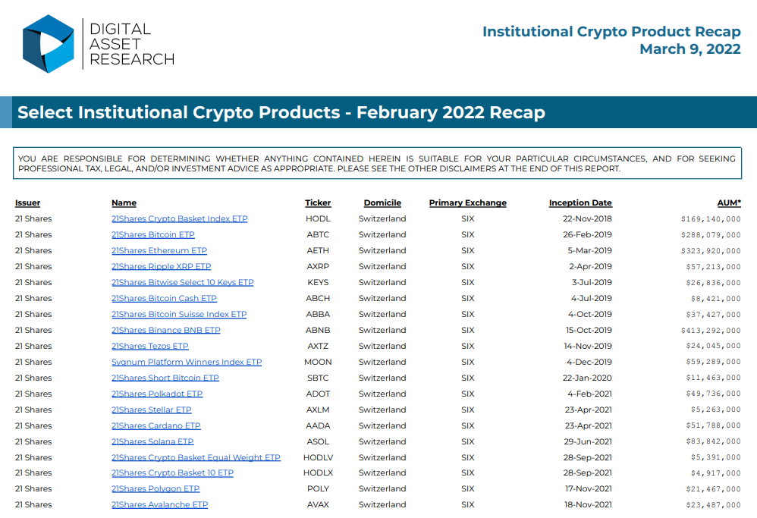Click the Issuer column header
The image size is (757, 518).
(27, 202)
